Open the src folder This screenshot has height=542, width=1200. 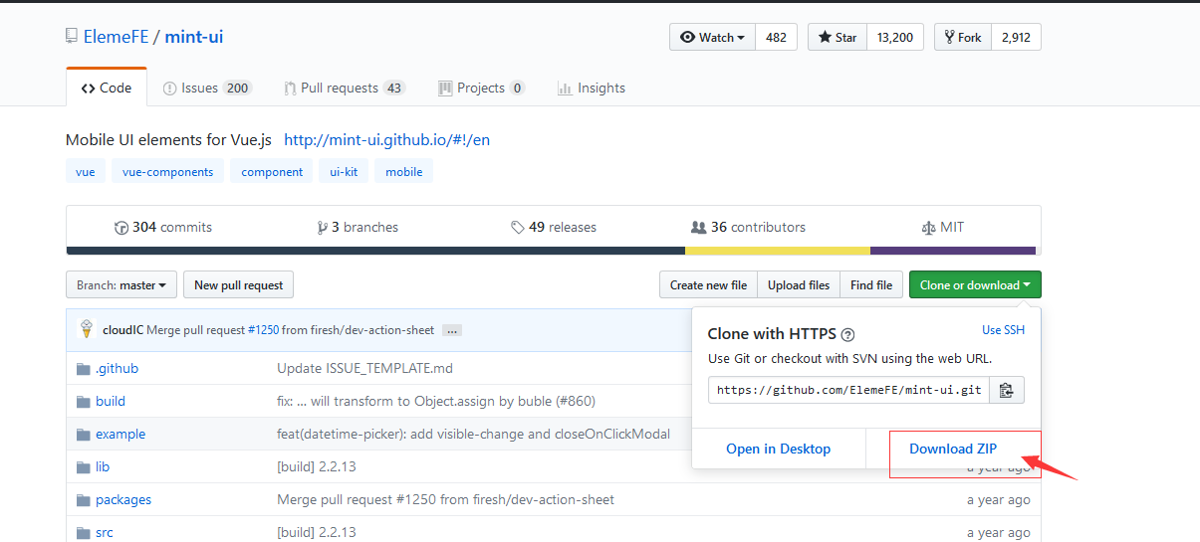(x=105, y=532)
